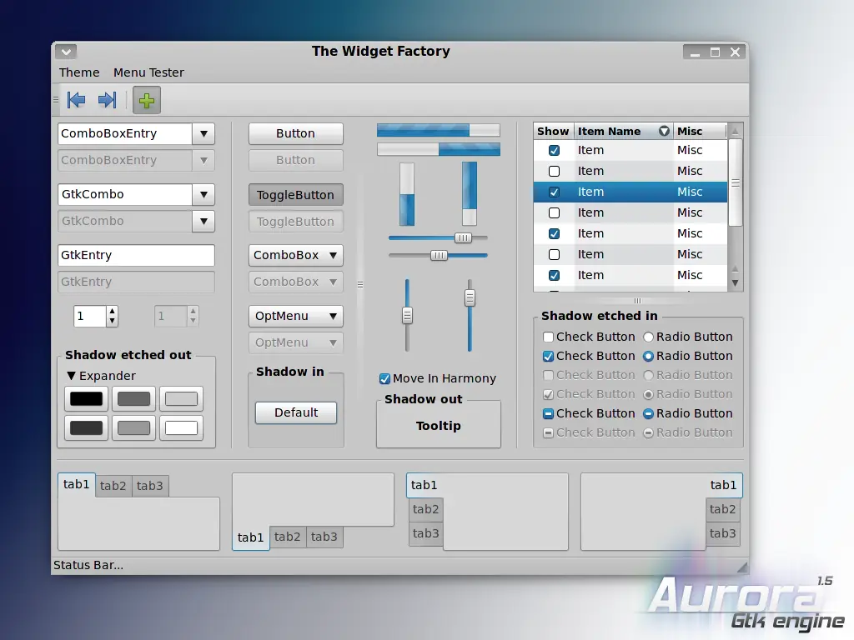Screen dimensions: 854x640
Task: Collapse the Expander triangle
Action: pos(72,376)
